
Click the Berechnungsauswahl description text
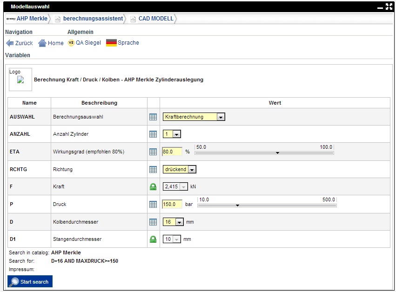(x=78, y=117)
